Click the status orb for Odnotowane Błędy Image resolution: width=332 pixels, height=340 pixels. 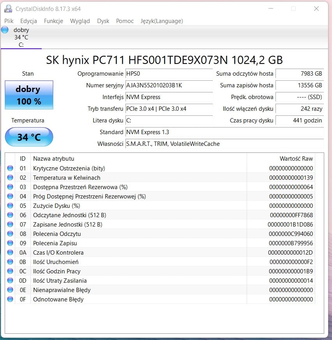pyautogui.click(x=10, y=299)
